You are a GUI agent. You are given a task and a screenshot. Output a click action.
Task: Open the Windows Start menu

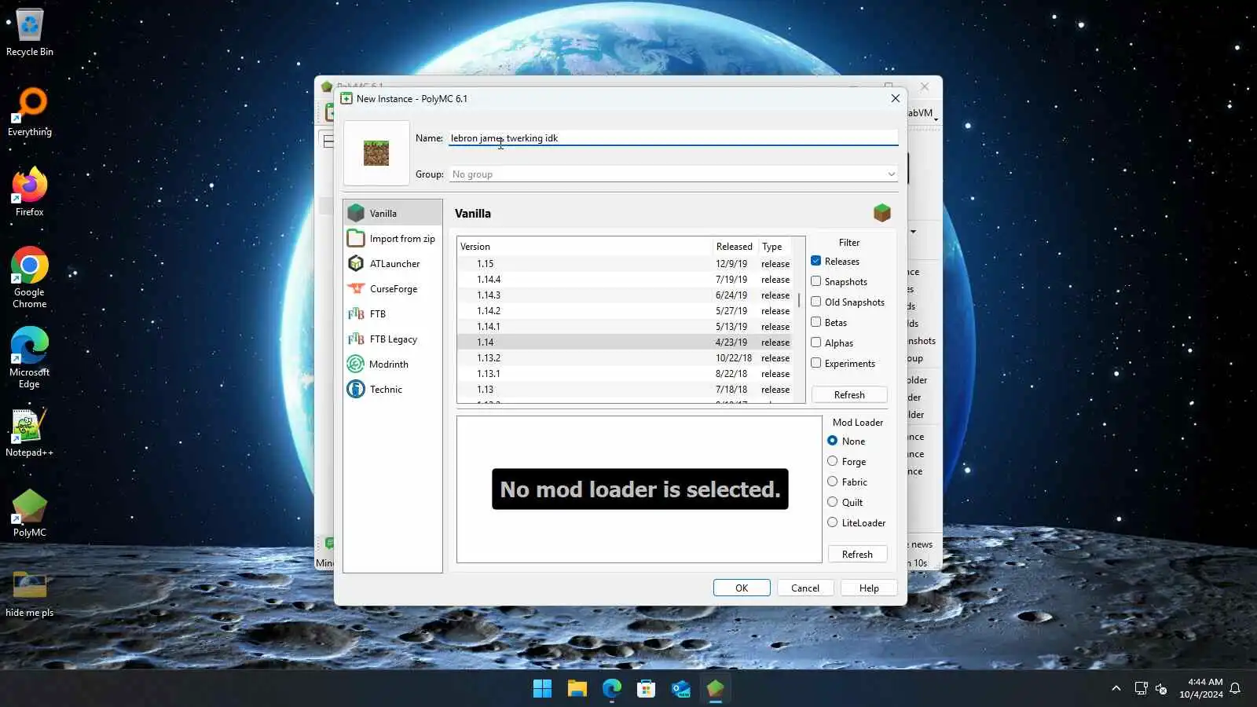click(542, 689)
